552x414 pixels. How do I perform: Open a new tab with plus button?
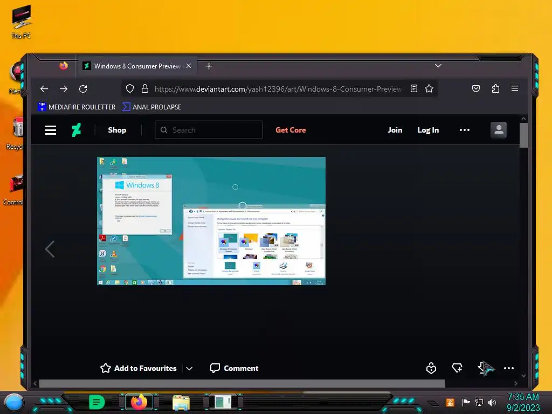click(209, 66)
